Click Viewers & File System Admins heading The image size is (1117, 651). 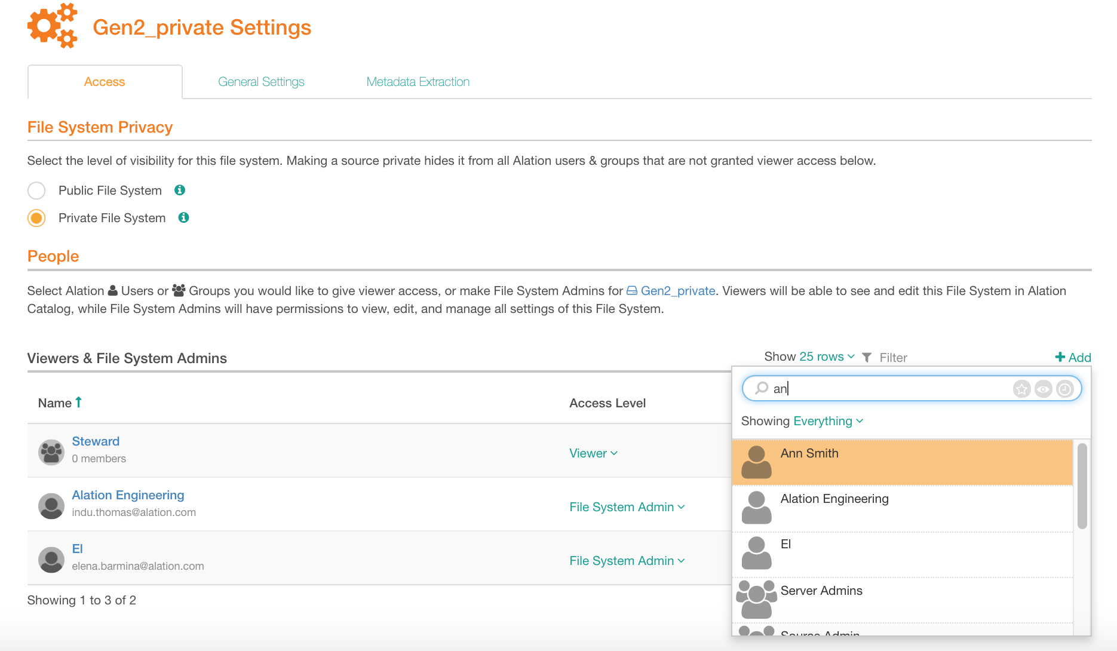(127, 358)
